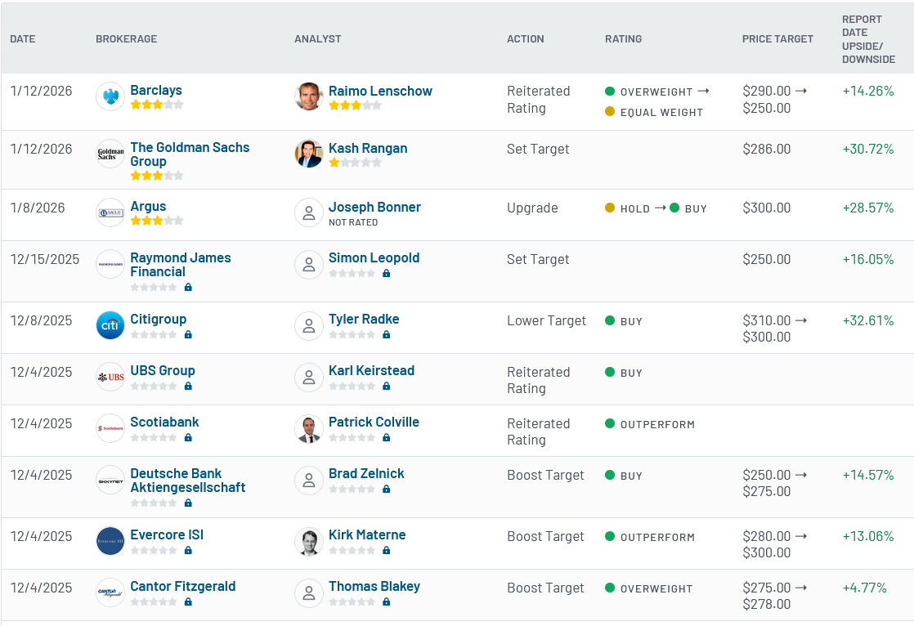This screenshot has height=626, width=914.
Task: Click the Goldman Sachs logo icon
Action: pos(110,154)
